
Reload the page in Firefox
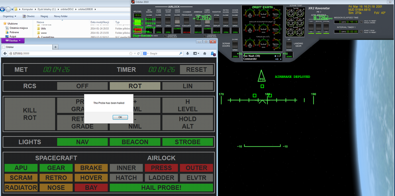(x=139, y=54)
